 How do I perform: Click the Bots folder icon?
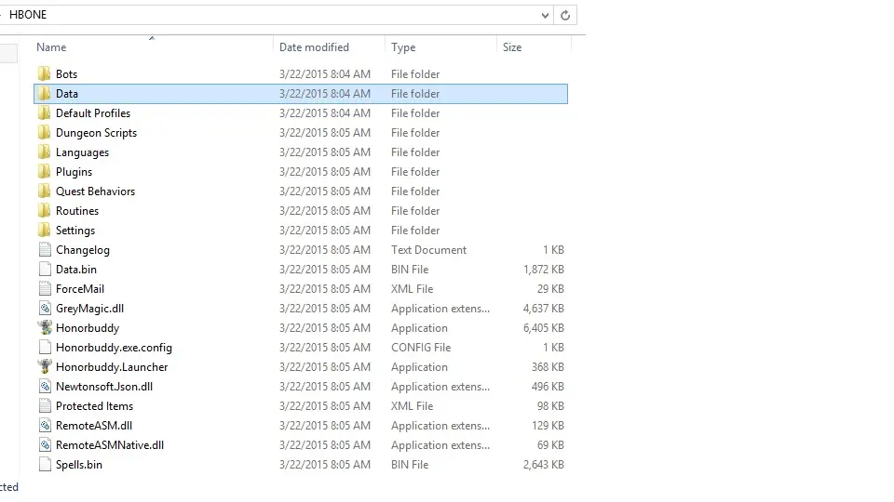pyautogui.click(x=45, y=74)
